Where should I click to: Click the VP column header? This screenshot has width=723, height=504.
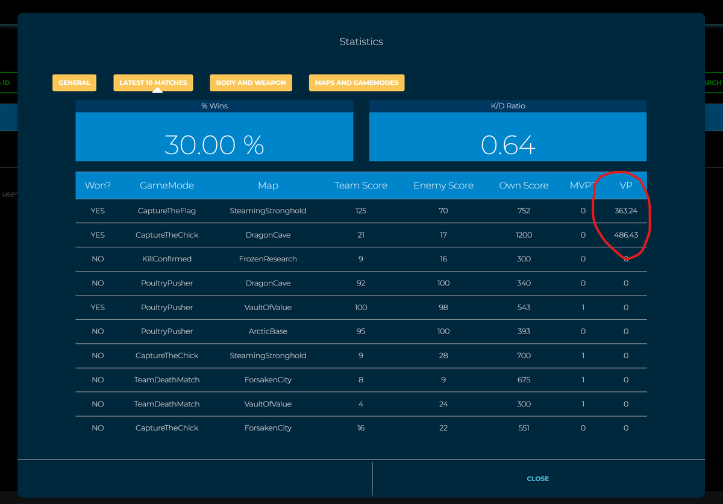(626, 185)
